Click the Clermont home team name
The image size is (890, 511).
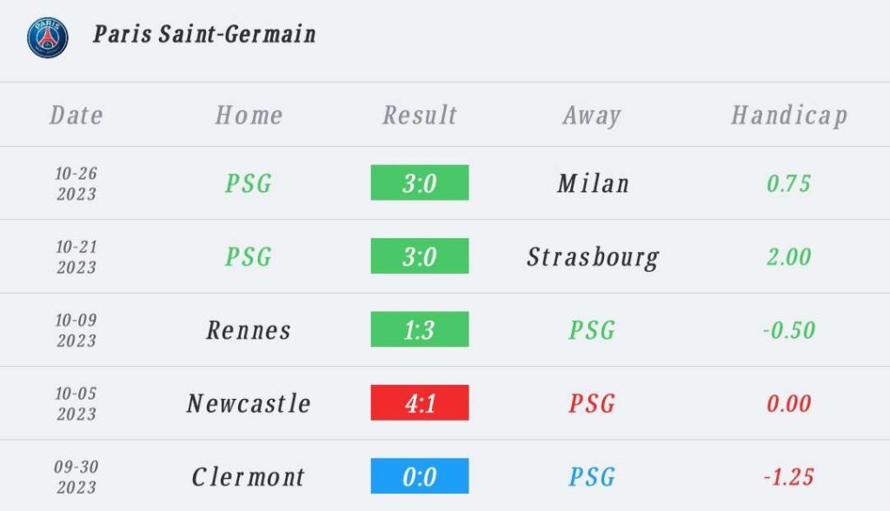(x=249, y=476)
